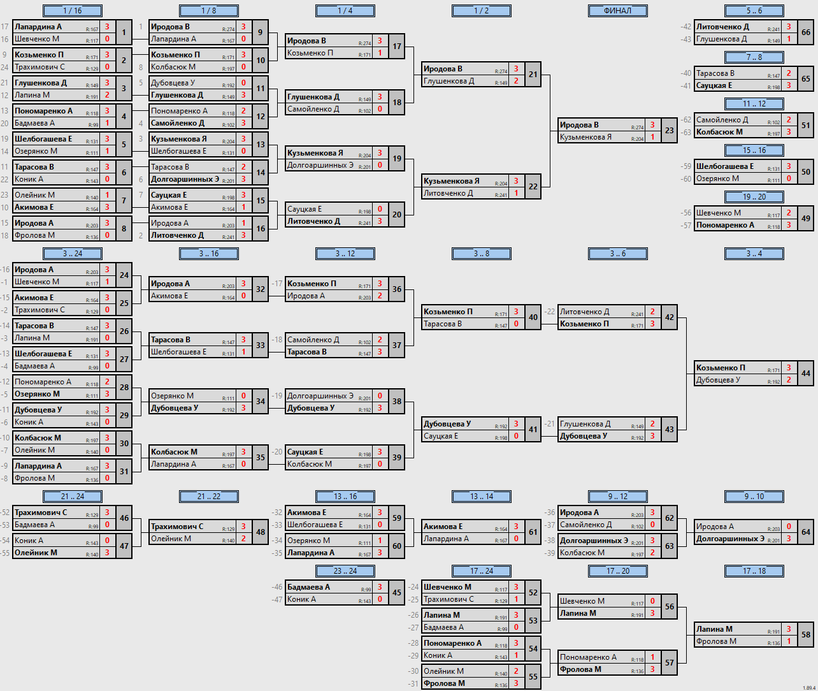Open the '3 .. 12' bracket header

click(x=345, y=254)
